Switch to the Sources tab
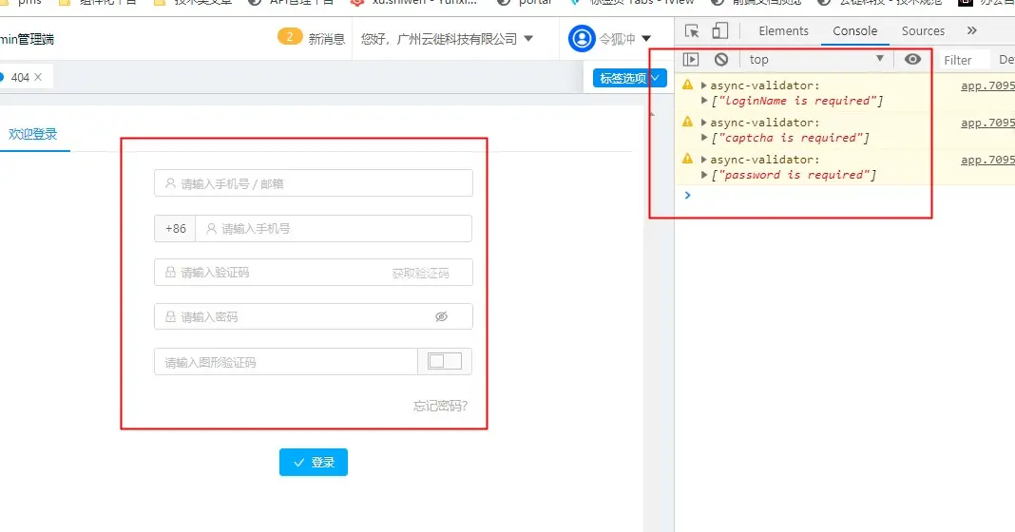 [923, 31]
